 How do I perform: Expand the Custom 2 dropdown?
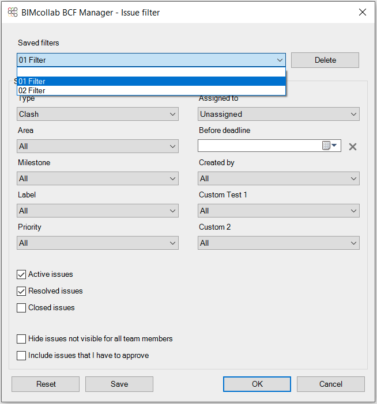pos(278,243)
